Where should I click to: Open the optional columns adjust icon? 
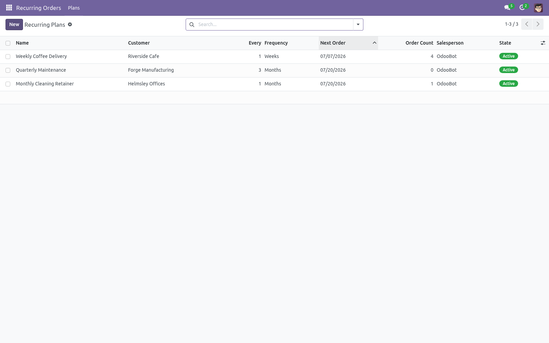(543, 43)
